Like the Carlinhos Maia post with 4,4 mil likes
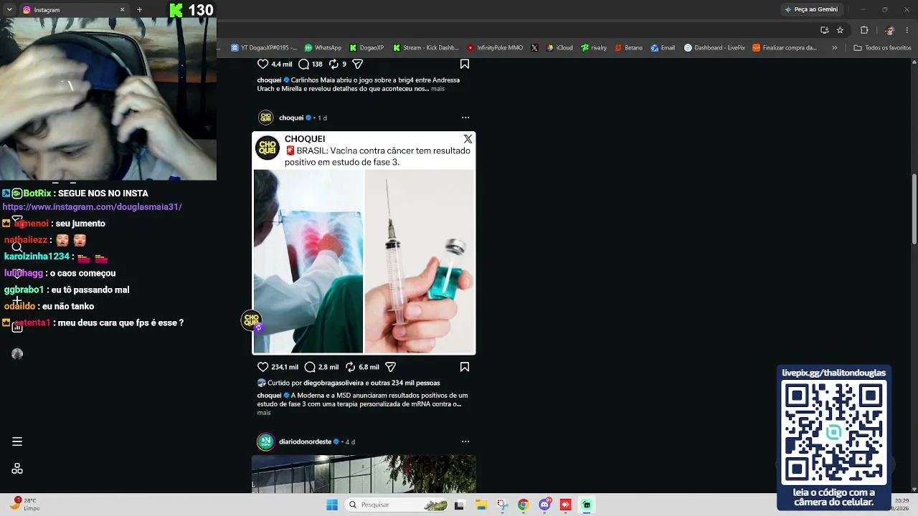The width and height of the screenshot is (918, 516). click(262, 64)
